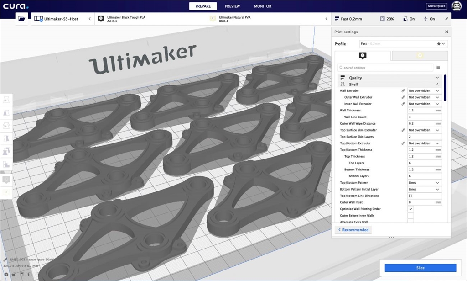Select the Scale tool in left toolbar
Viewport: 467px width, 281px height.
click(x=6, y=112)
